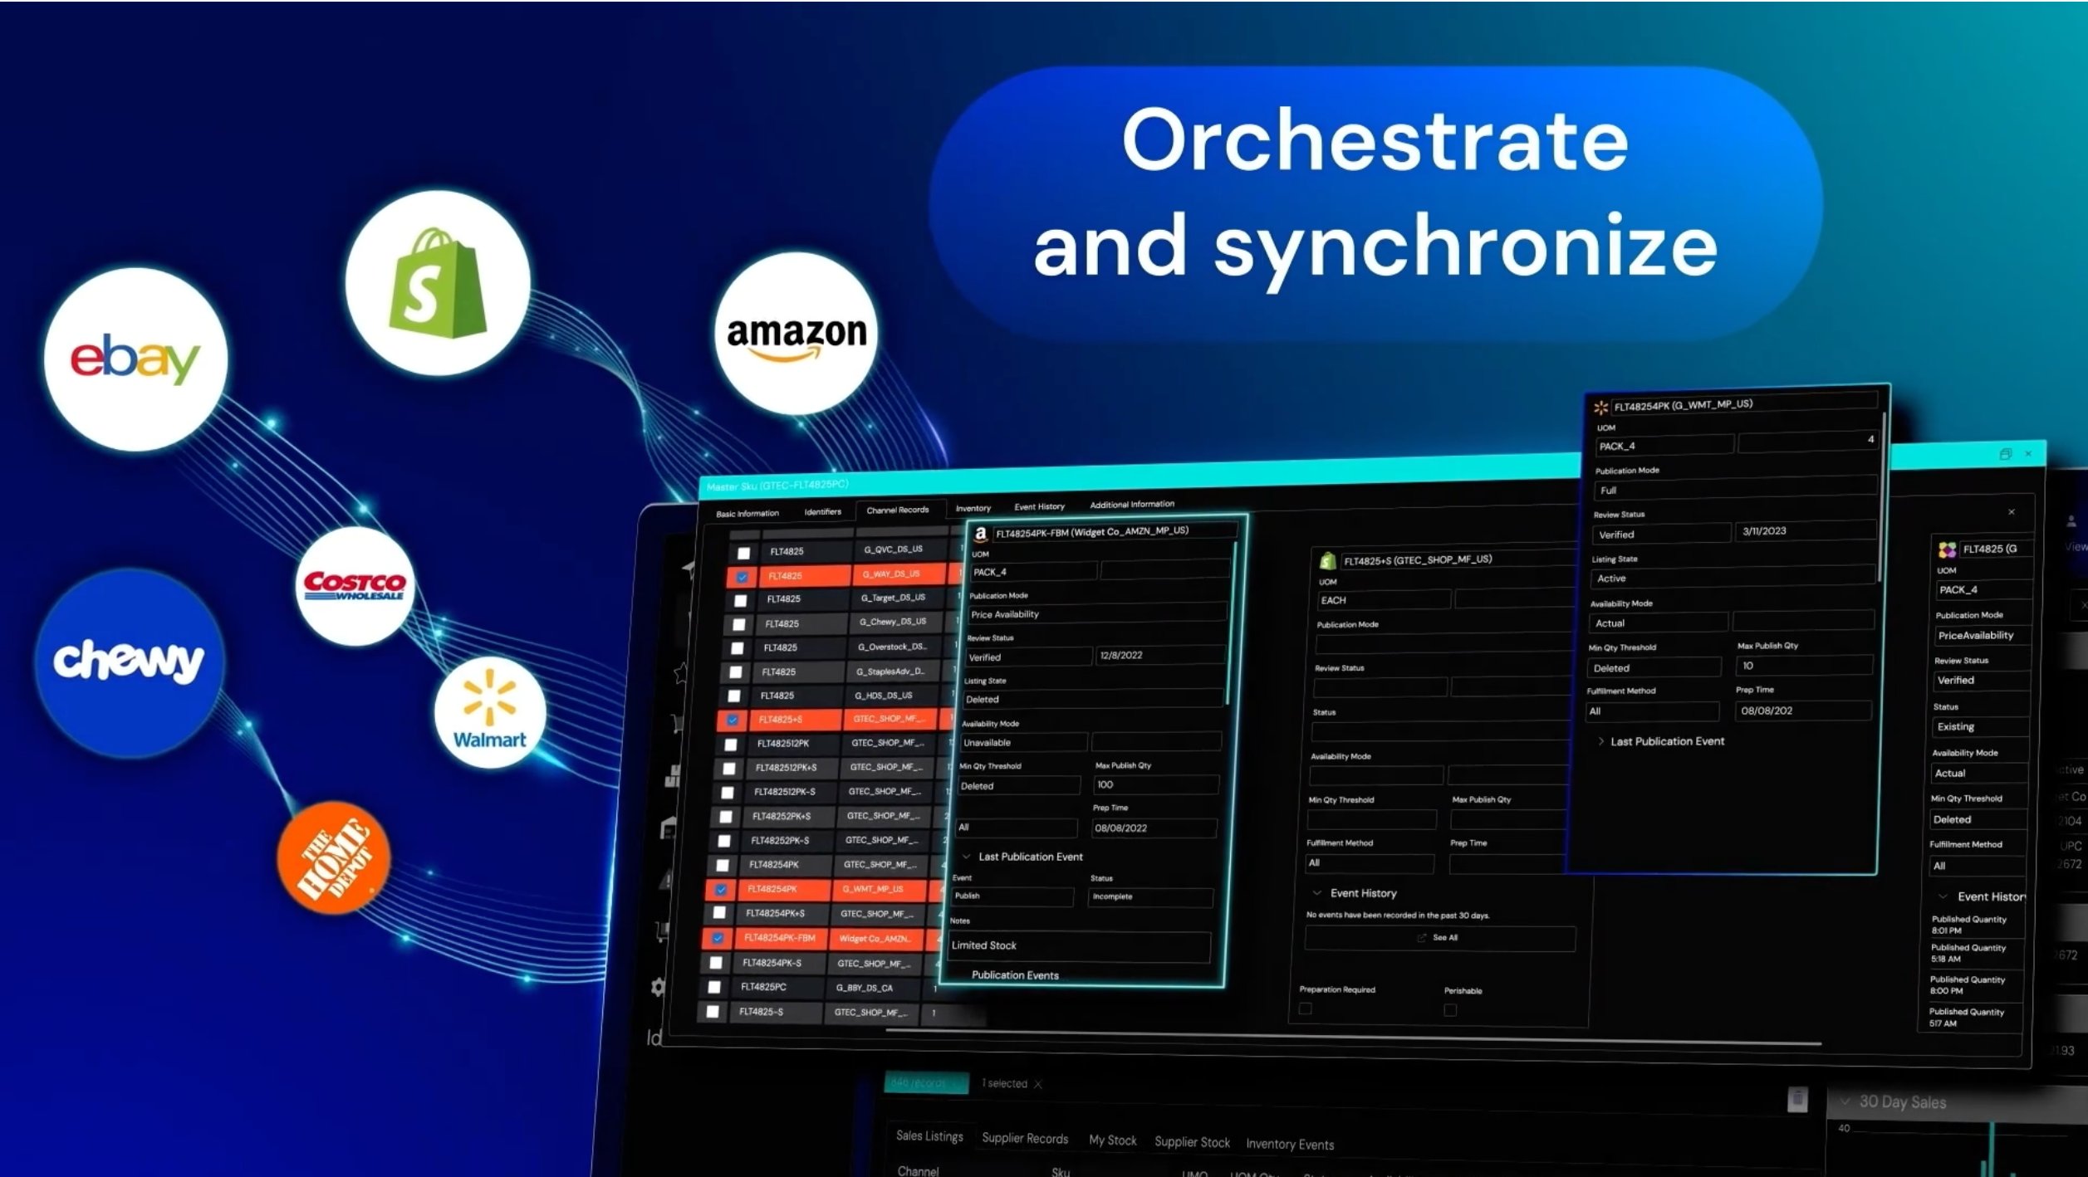Click the Home Depot logo circle

334,857
